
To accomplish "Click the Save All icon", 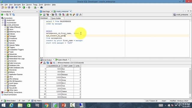I will point(12,7).
